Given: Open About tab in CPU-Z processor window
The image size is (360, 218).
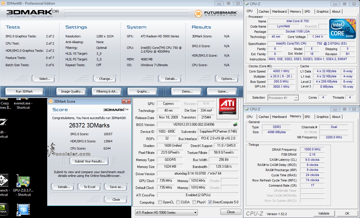Looking at the screenshot, I should pyautogui.click(x=336, y=12).
